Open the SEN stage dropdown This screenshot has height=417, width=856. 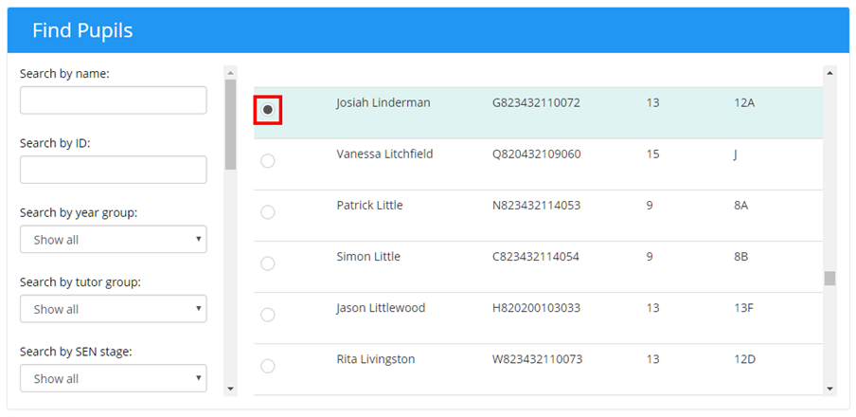pyautogui.click(x=113, y=378)
